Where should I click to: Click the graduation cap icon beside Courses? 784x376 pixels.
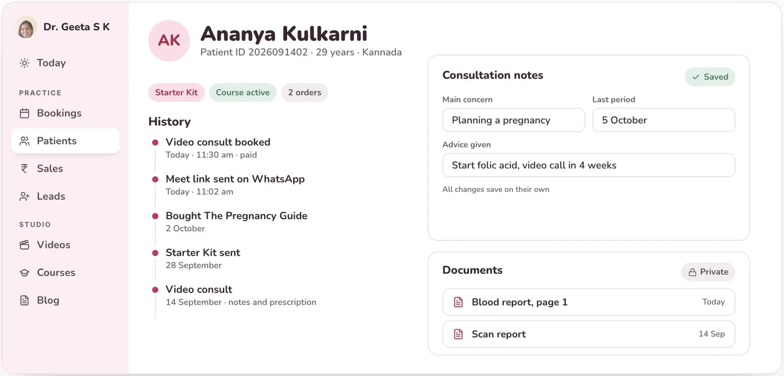[24, 273]
